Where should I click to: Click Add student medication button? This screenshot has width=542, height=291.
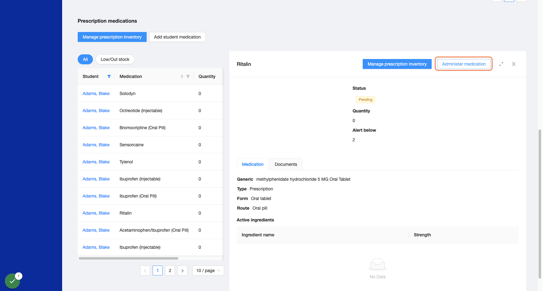(177, 37)
